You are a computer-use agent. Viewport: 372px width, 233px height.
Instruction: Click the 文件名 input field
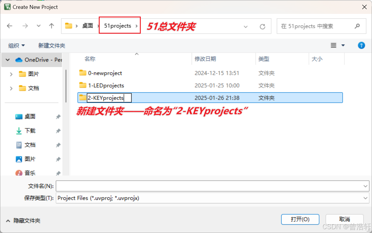(x=212, y=186)
